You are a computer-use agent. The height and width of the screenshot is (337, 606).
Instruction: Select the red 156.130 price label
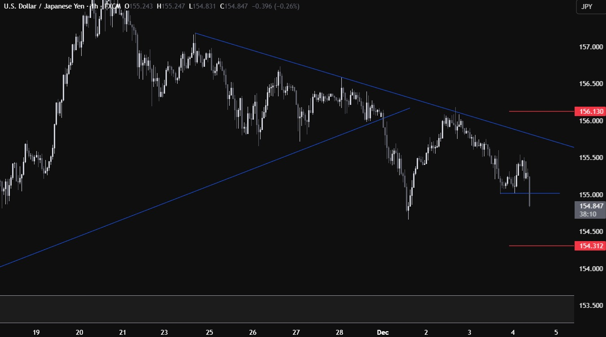click(589, 111)
